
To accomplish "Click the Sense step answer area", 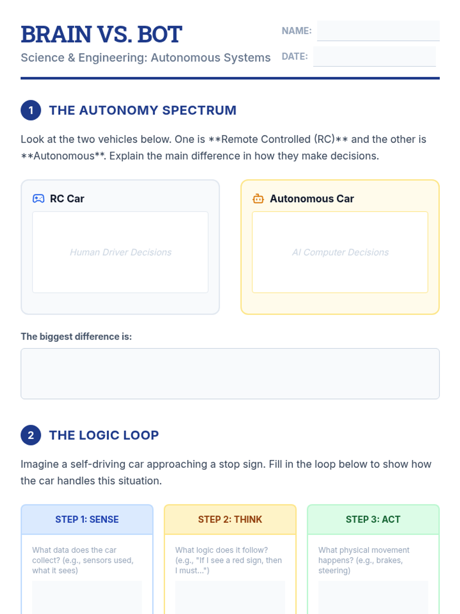I will 87,597.
